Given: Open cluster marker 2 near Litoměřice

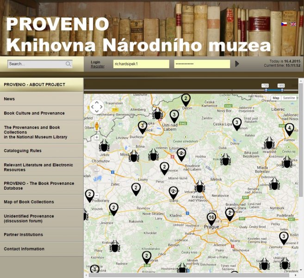Looking at the screenshot, I should click(181, 155).
